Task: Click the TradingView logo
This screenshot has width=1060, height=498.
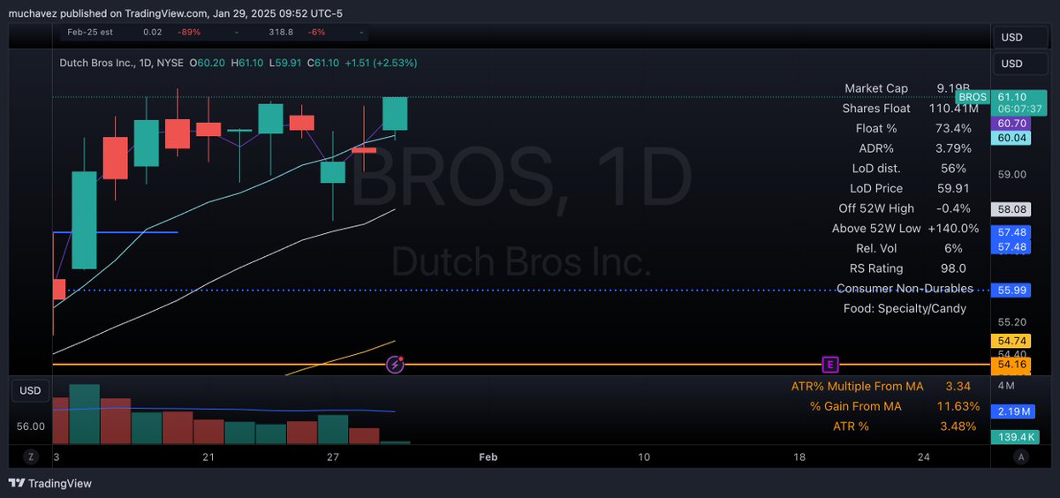Action: pyautogui.click(x=50, y=483)
